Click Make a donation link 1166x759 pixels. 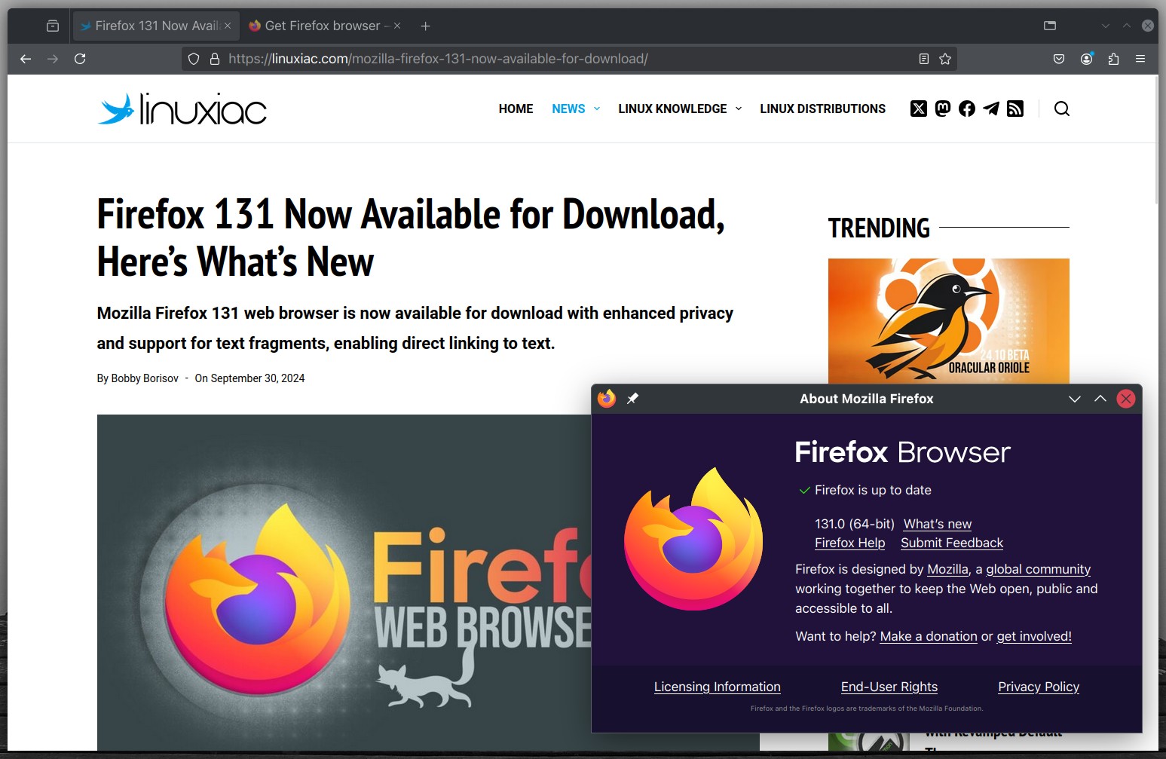click(929, 636)
